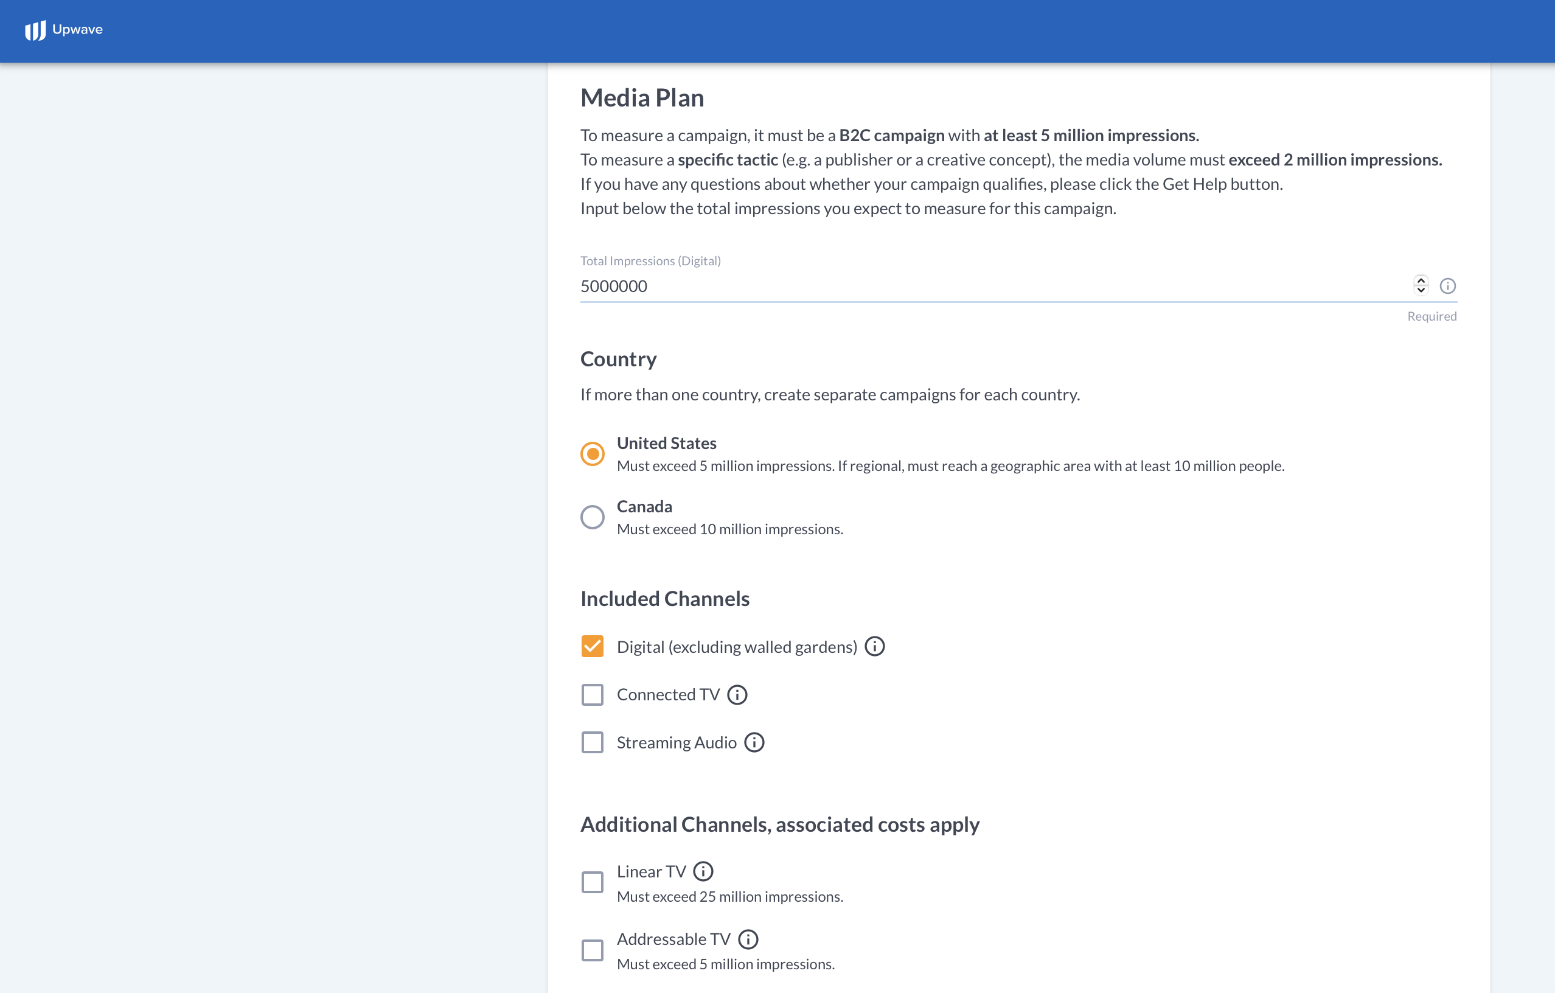The height and width of the screenshot is (993, 1555).
Task: Uncheck Digital (excluding walled gardens) checkbox
Action: 592,646
